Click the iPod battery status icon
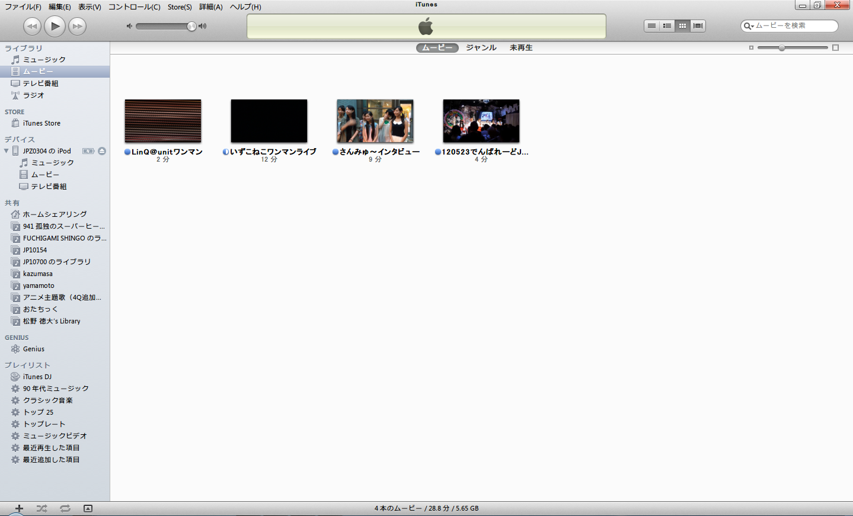Image resolution: width=853 pixels, height=516 pixels. (88, 151)
